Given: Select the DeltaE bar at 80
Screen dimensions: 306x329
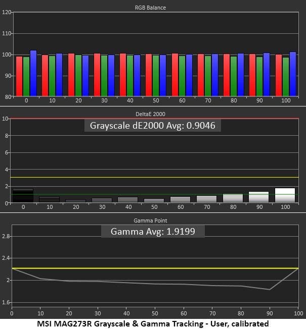Looking at the screenshot, I should [233, 198].
